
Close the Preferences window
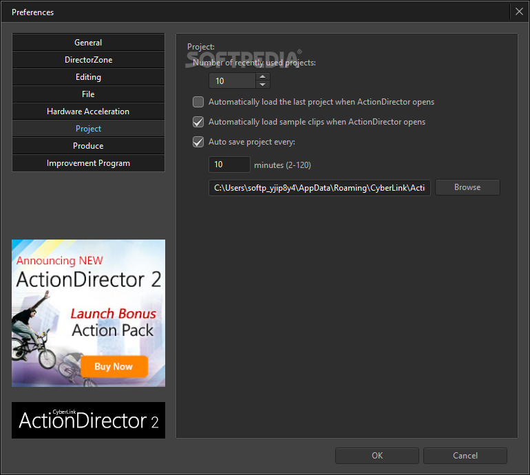click(519, 12)
